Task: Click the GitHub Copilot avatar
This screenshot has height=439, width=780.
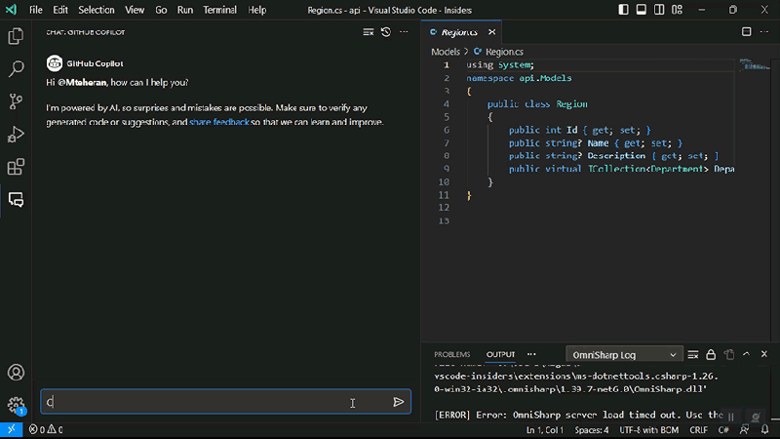Action: click(55, 63)
